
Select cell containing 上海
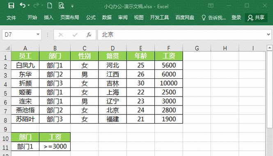pyautogui.click(x=112, y=92)
